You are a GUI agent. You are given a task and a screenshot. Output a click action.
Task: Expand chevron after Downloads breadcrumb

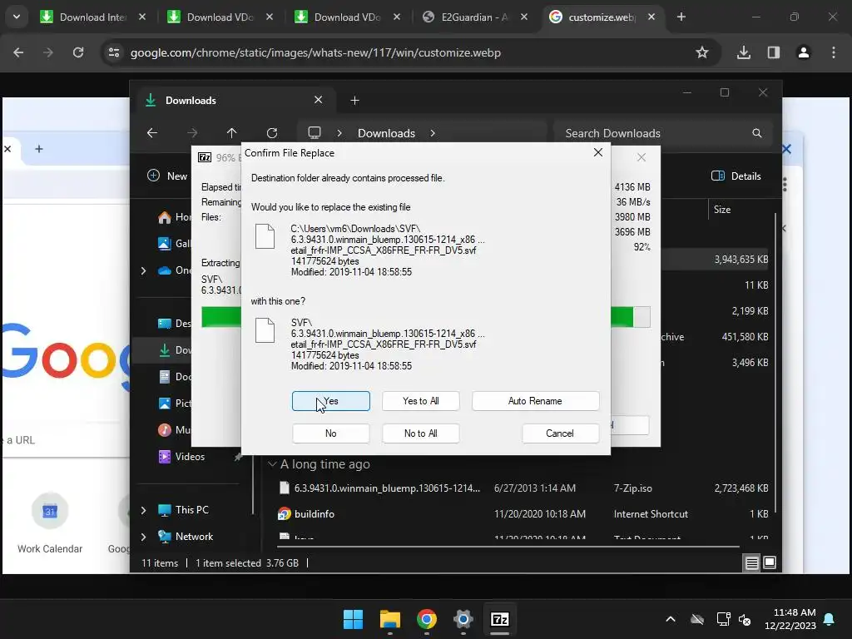pos(433,133)
